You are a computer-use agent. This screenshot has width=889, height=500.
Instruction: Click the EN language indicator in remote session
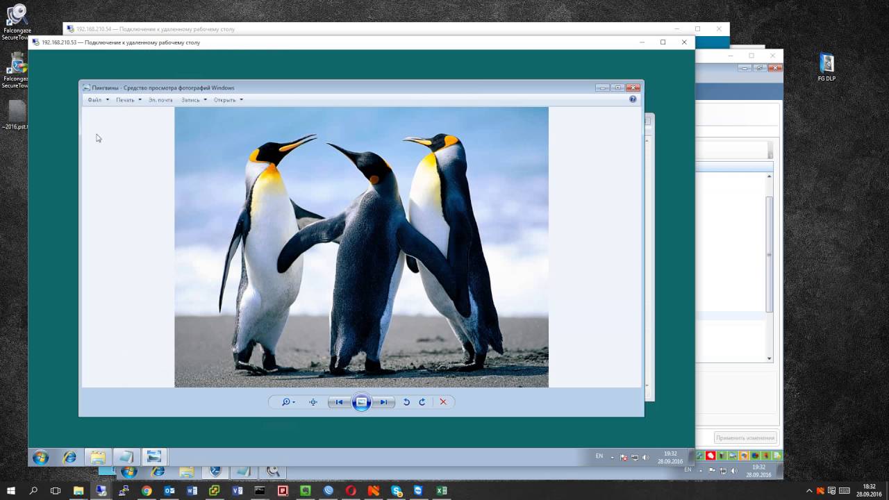tap(599, 456)
